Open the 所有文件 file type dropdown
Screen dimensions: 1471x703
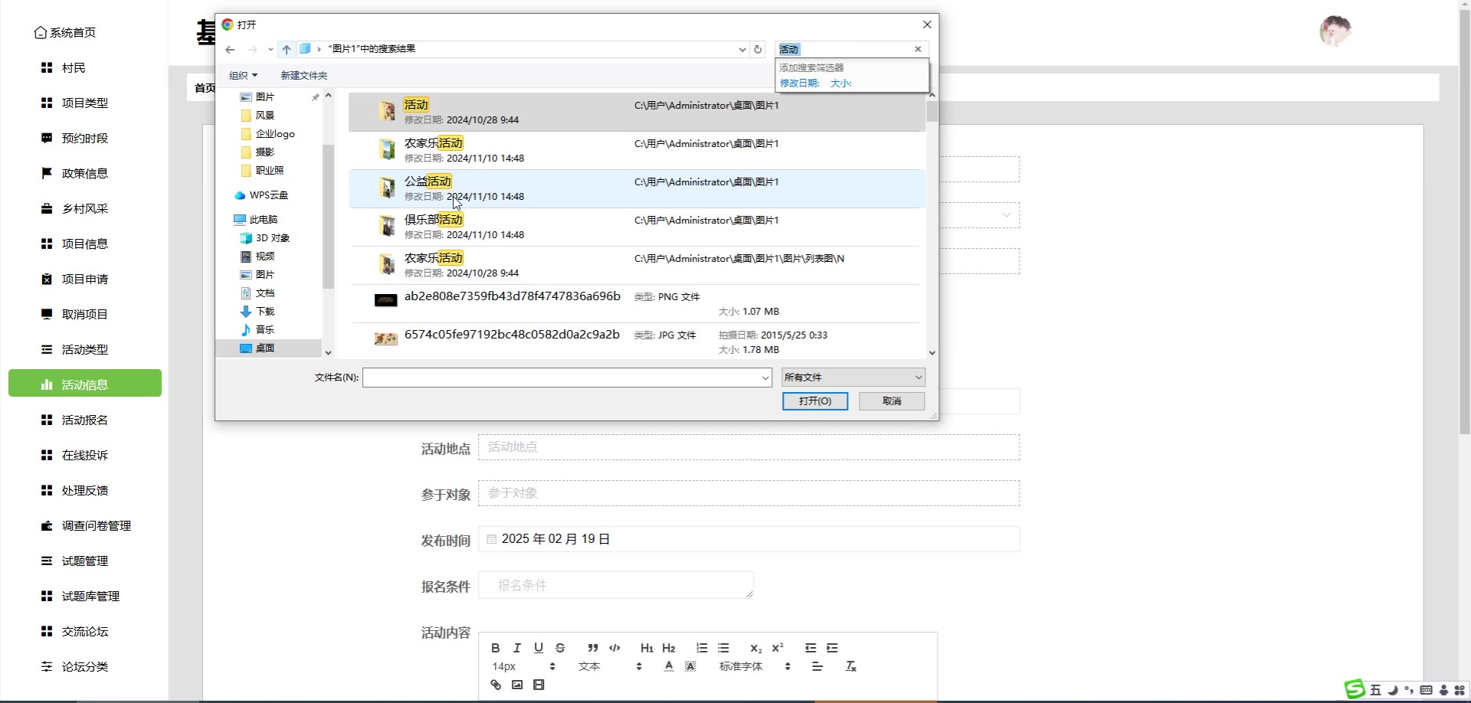(x=853, y=377)
